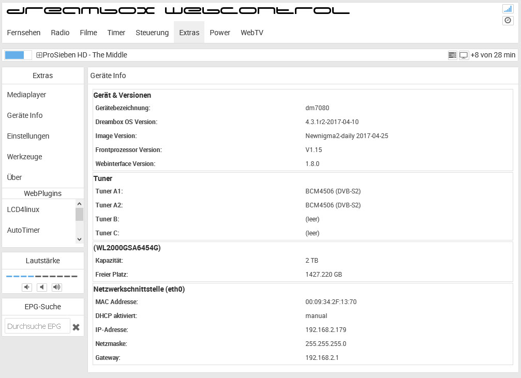Expand ProSieben HD event details plus icon
This screenshot has height=378, width=521.
(39, 55)
